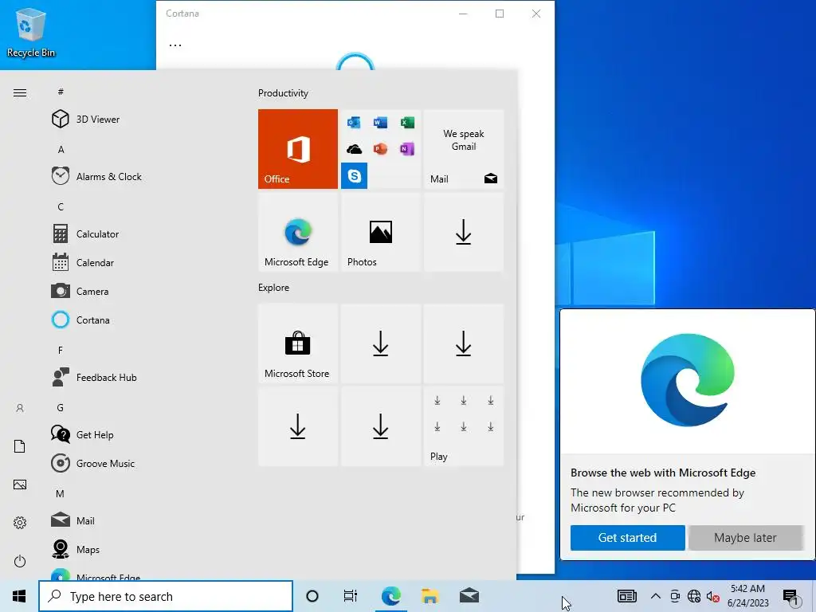This screenshot has height=612, width=816.
Task: Open Pictures from Start sidebar
Action: click(20, 484)
